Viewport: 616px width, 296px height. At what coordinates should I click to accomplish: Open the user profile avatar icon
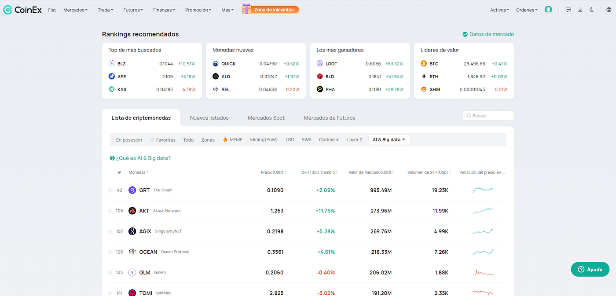[x=548, y=10]
